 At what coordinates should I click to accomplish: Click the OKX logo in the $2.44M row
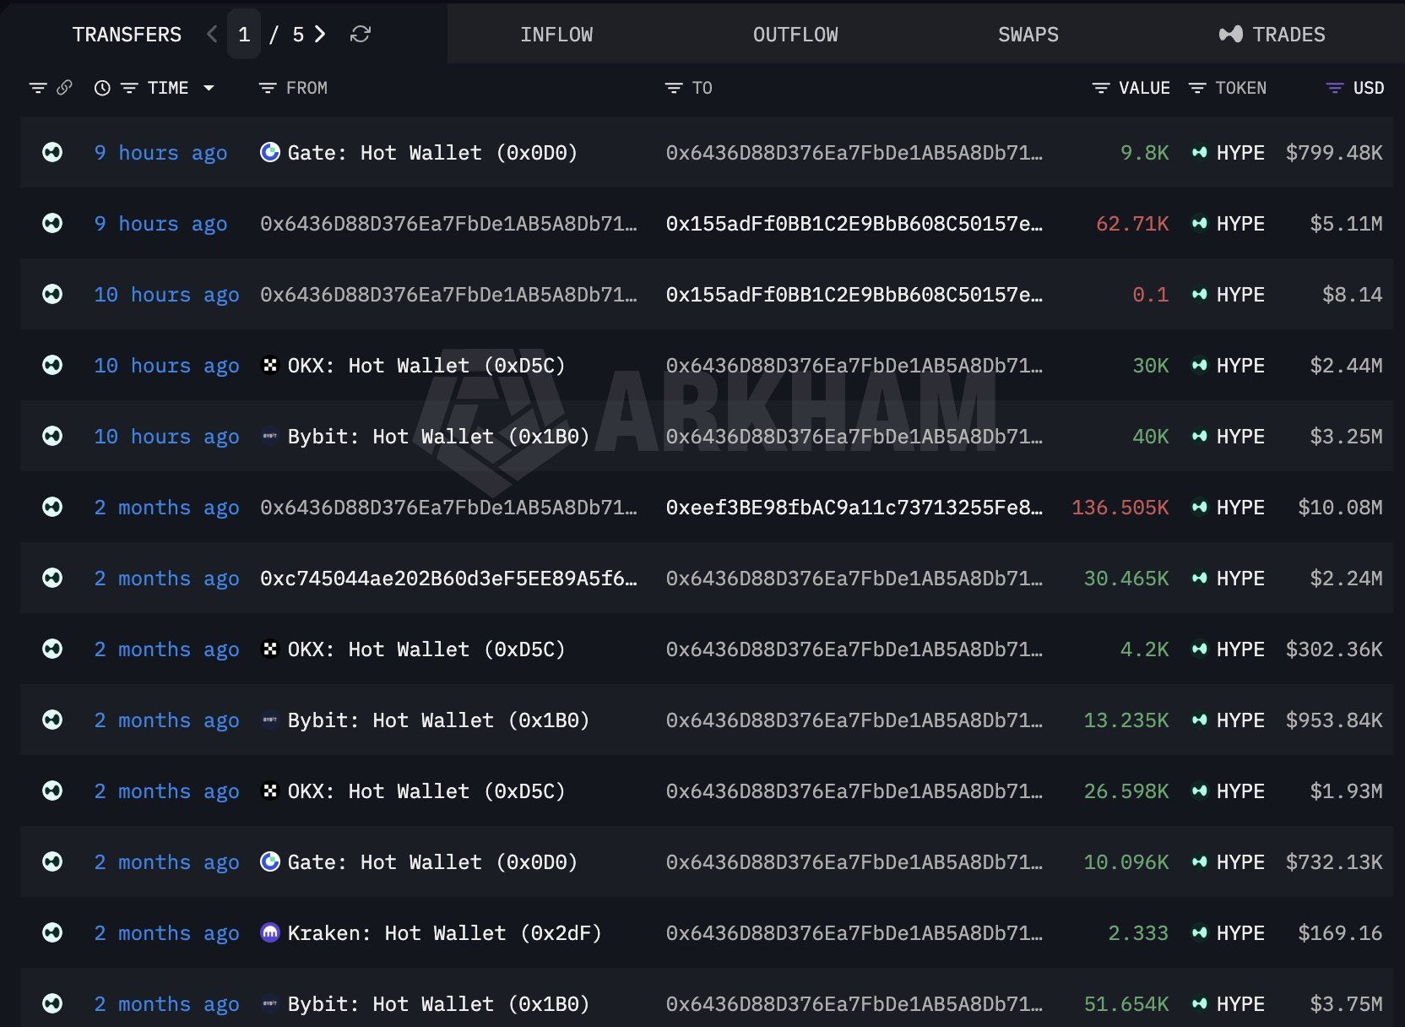coord(270,365)
